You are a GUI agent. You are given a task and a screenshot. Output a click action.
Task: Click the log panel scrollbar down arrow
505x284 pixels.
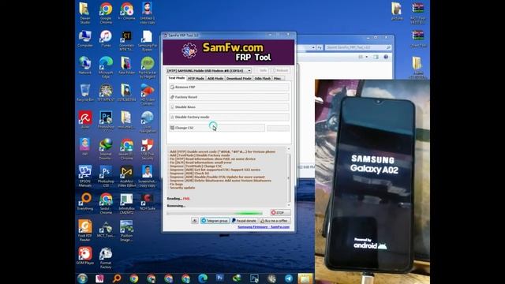coord(289,205)
